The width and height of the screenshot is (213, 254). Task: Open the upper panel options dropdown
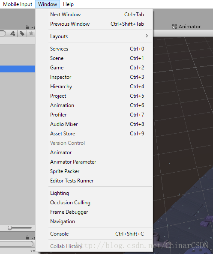pyautogui.click(x=33, y=27)
